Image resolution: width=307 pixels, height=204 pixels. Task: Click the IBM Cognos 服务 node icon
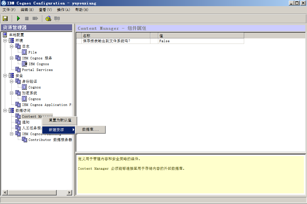[18, 58]
